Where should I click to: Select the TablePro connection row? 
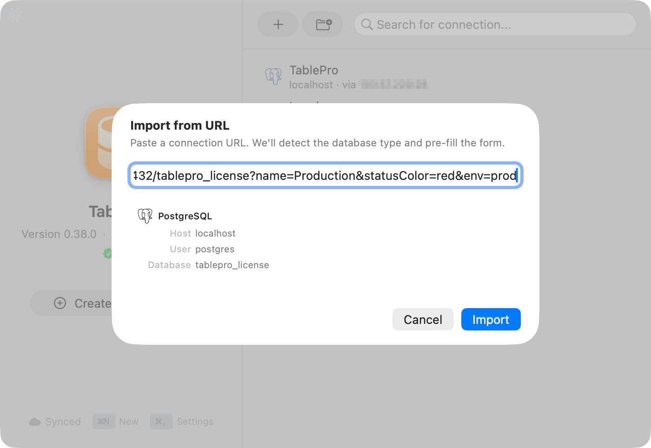[x=446, y=77]
